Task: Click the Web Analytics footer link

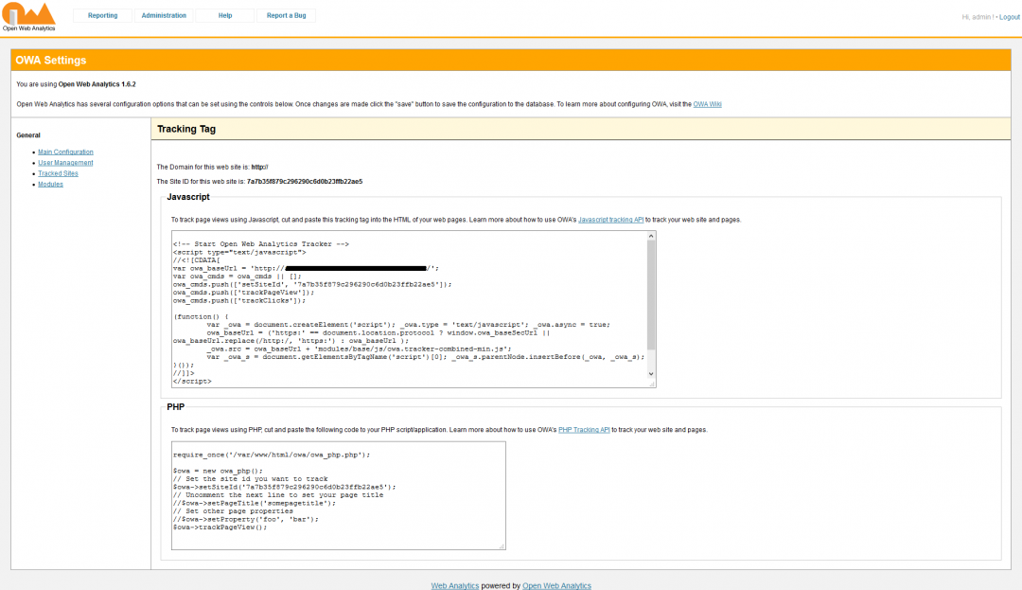Action: [x=454, y=585]
